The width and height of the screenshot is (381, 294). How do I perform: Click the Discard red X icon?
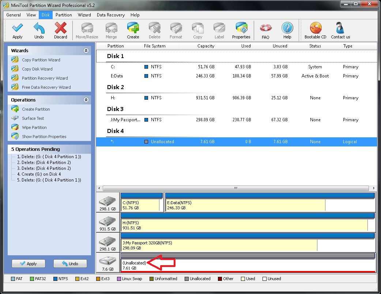tap(60, 28)
